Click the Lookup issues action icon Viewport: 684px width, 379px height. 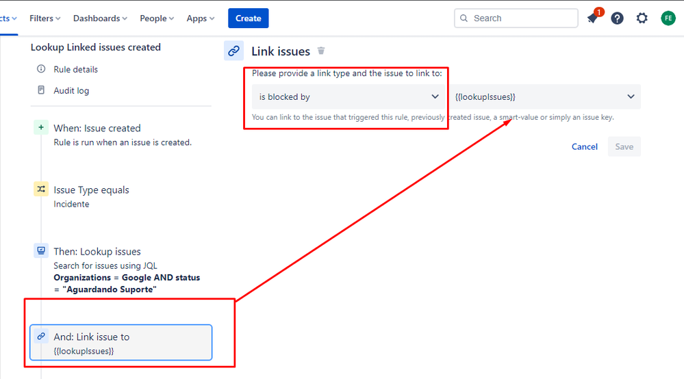click(41, 251)
